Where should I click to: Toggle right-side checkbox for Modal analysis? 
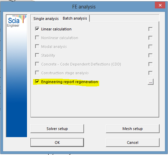(150, 47)
